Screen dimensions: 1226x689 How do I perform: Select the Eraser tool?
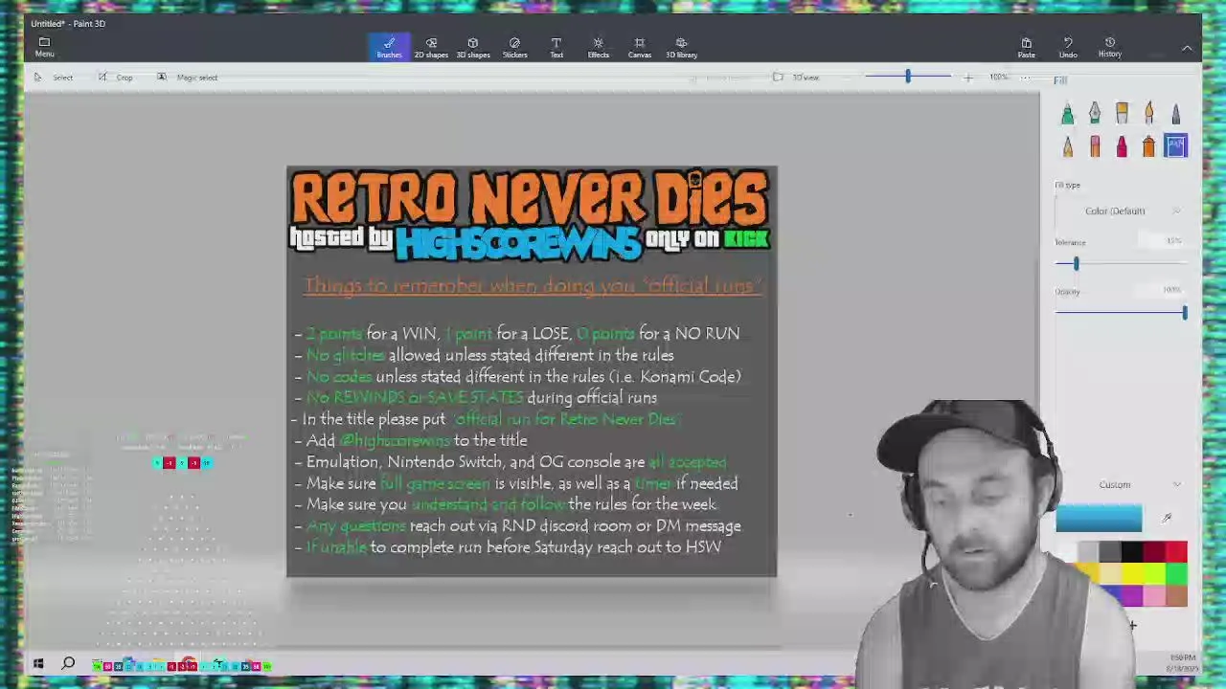coord(1095,145)
